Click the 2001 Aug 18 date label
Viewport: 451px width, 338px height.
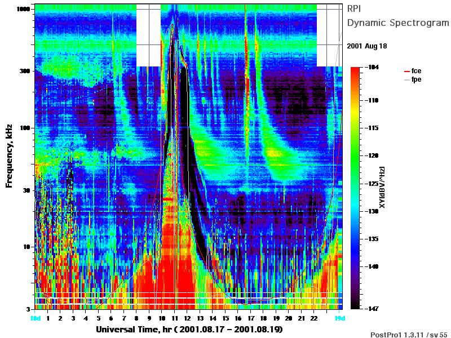click(367, 46)
